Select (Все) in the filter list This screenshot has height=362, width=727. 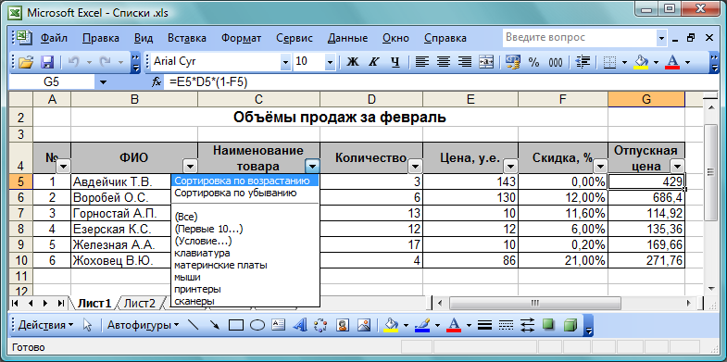pos(244,217)
